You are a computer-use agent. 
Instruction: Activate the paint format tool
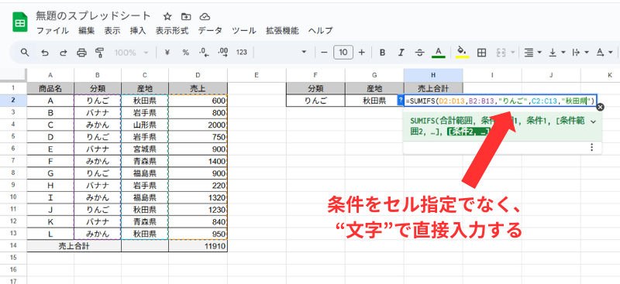point(99,52)
